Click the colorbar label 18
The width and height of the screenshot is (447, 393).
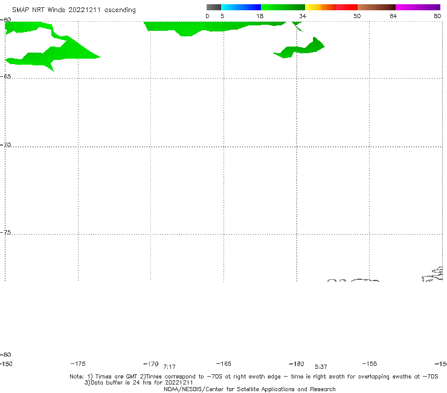(x=260, y=16)
